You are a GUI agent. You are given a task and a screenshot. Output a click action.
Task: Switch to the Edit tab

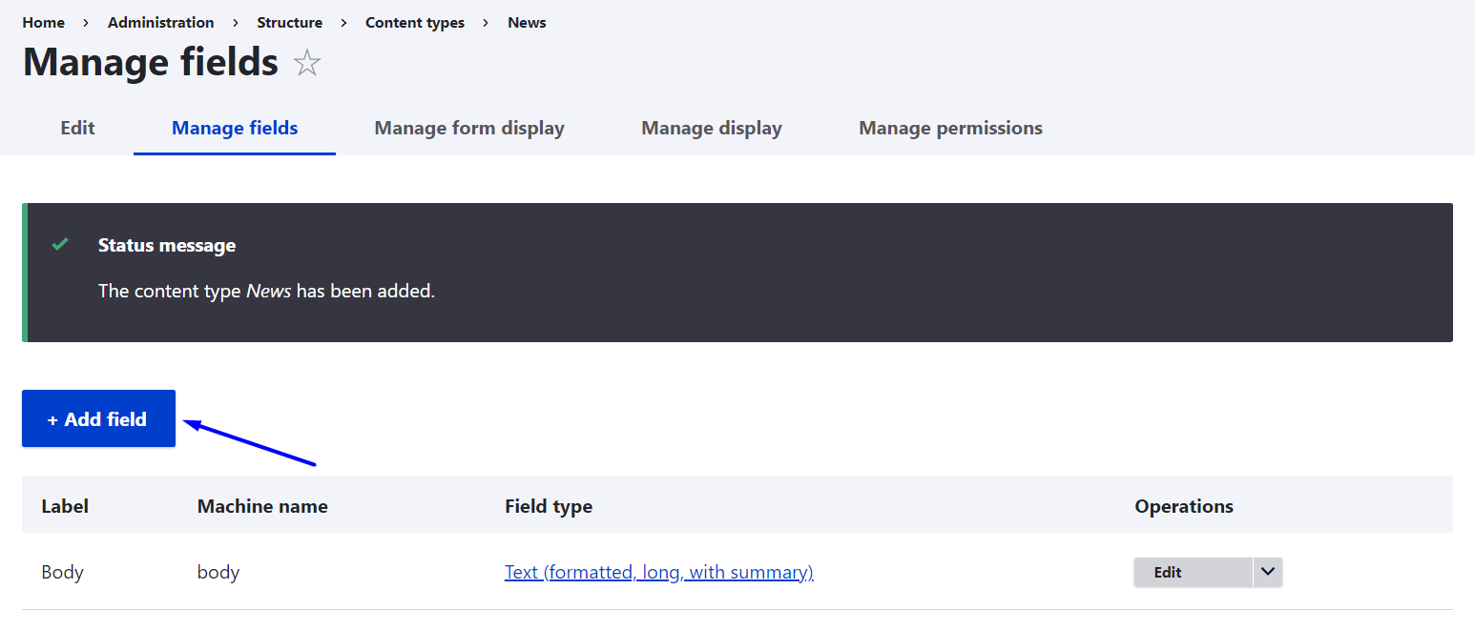coord(77,128)
